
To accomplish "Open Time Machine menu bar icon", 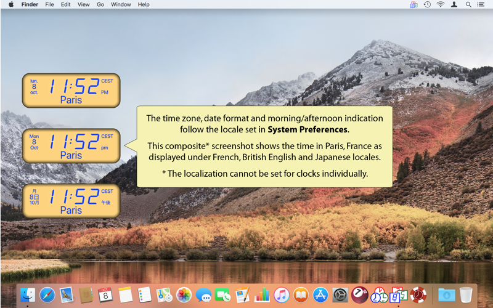I will tap(427, 4).
